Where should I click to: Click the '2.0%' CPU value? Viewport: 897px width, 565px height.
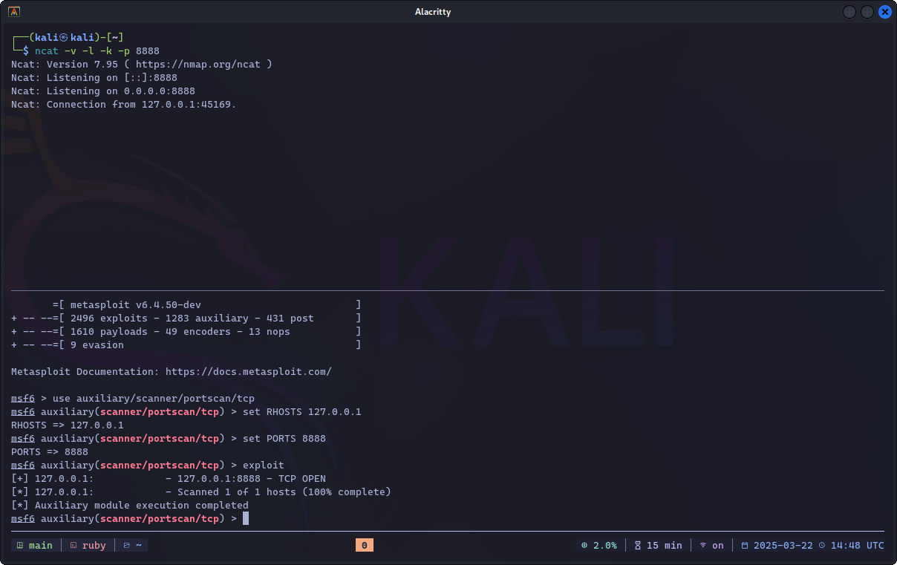pyautogui.click(x=605, y=545)
